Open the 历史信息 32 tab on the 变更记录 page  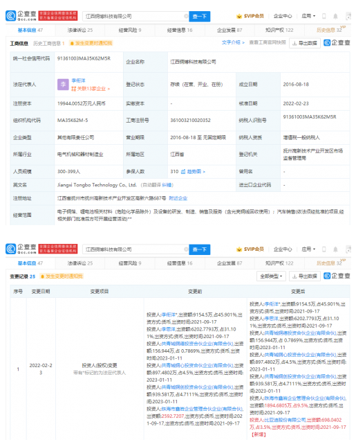point(329,263)
